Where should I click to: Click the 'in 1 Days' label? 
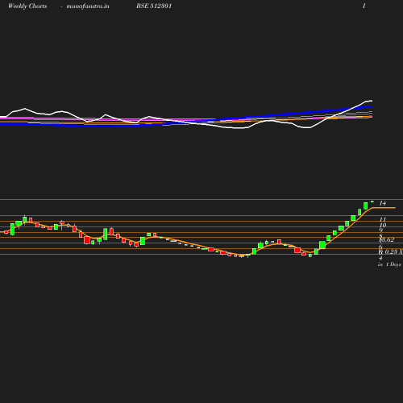click(389, 264)
